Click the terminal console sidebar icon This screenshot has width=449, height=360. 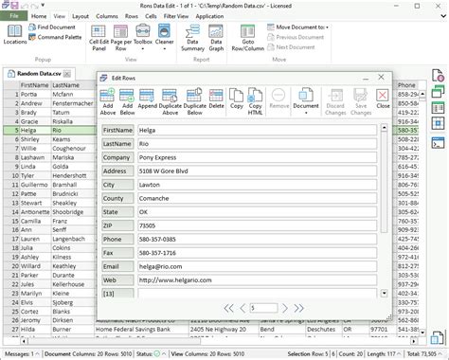point(438,143)
